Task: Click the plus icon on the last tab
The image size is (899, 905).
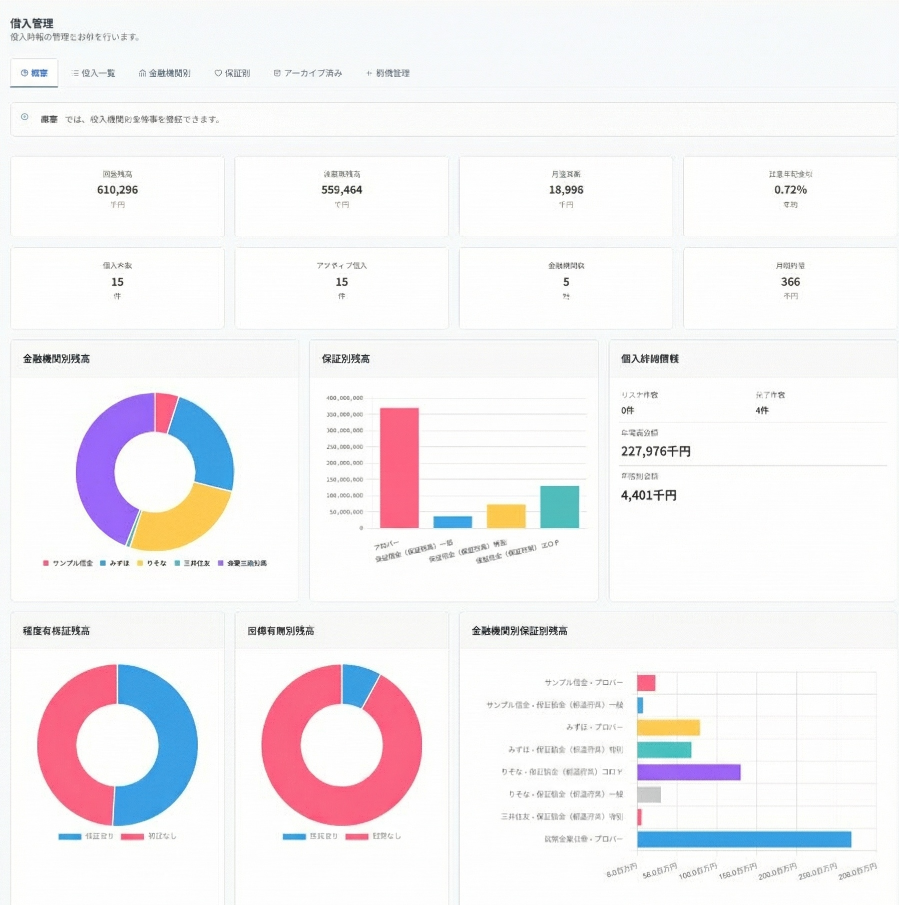Action: [369, 73]
